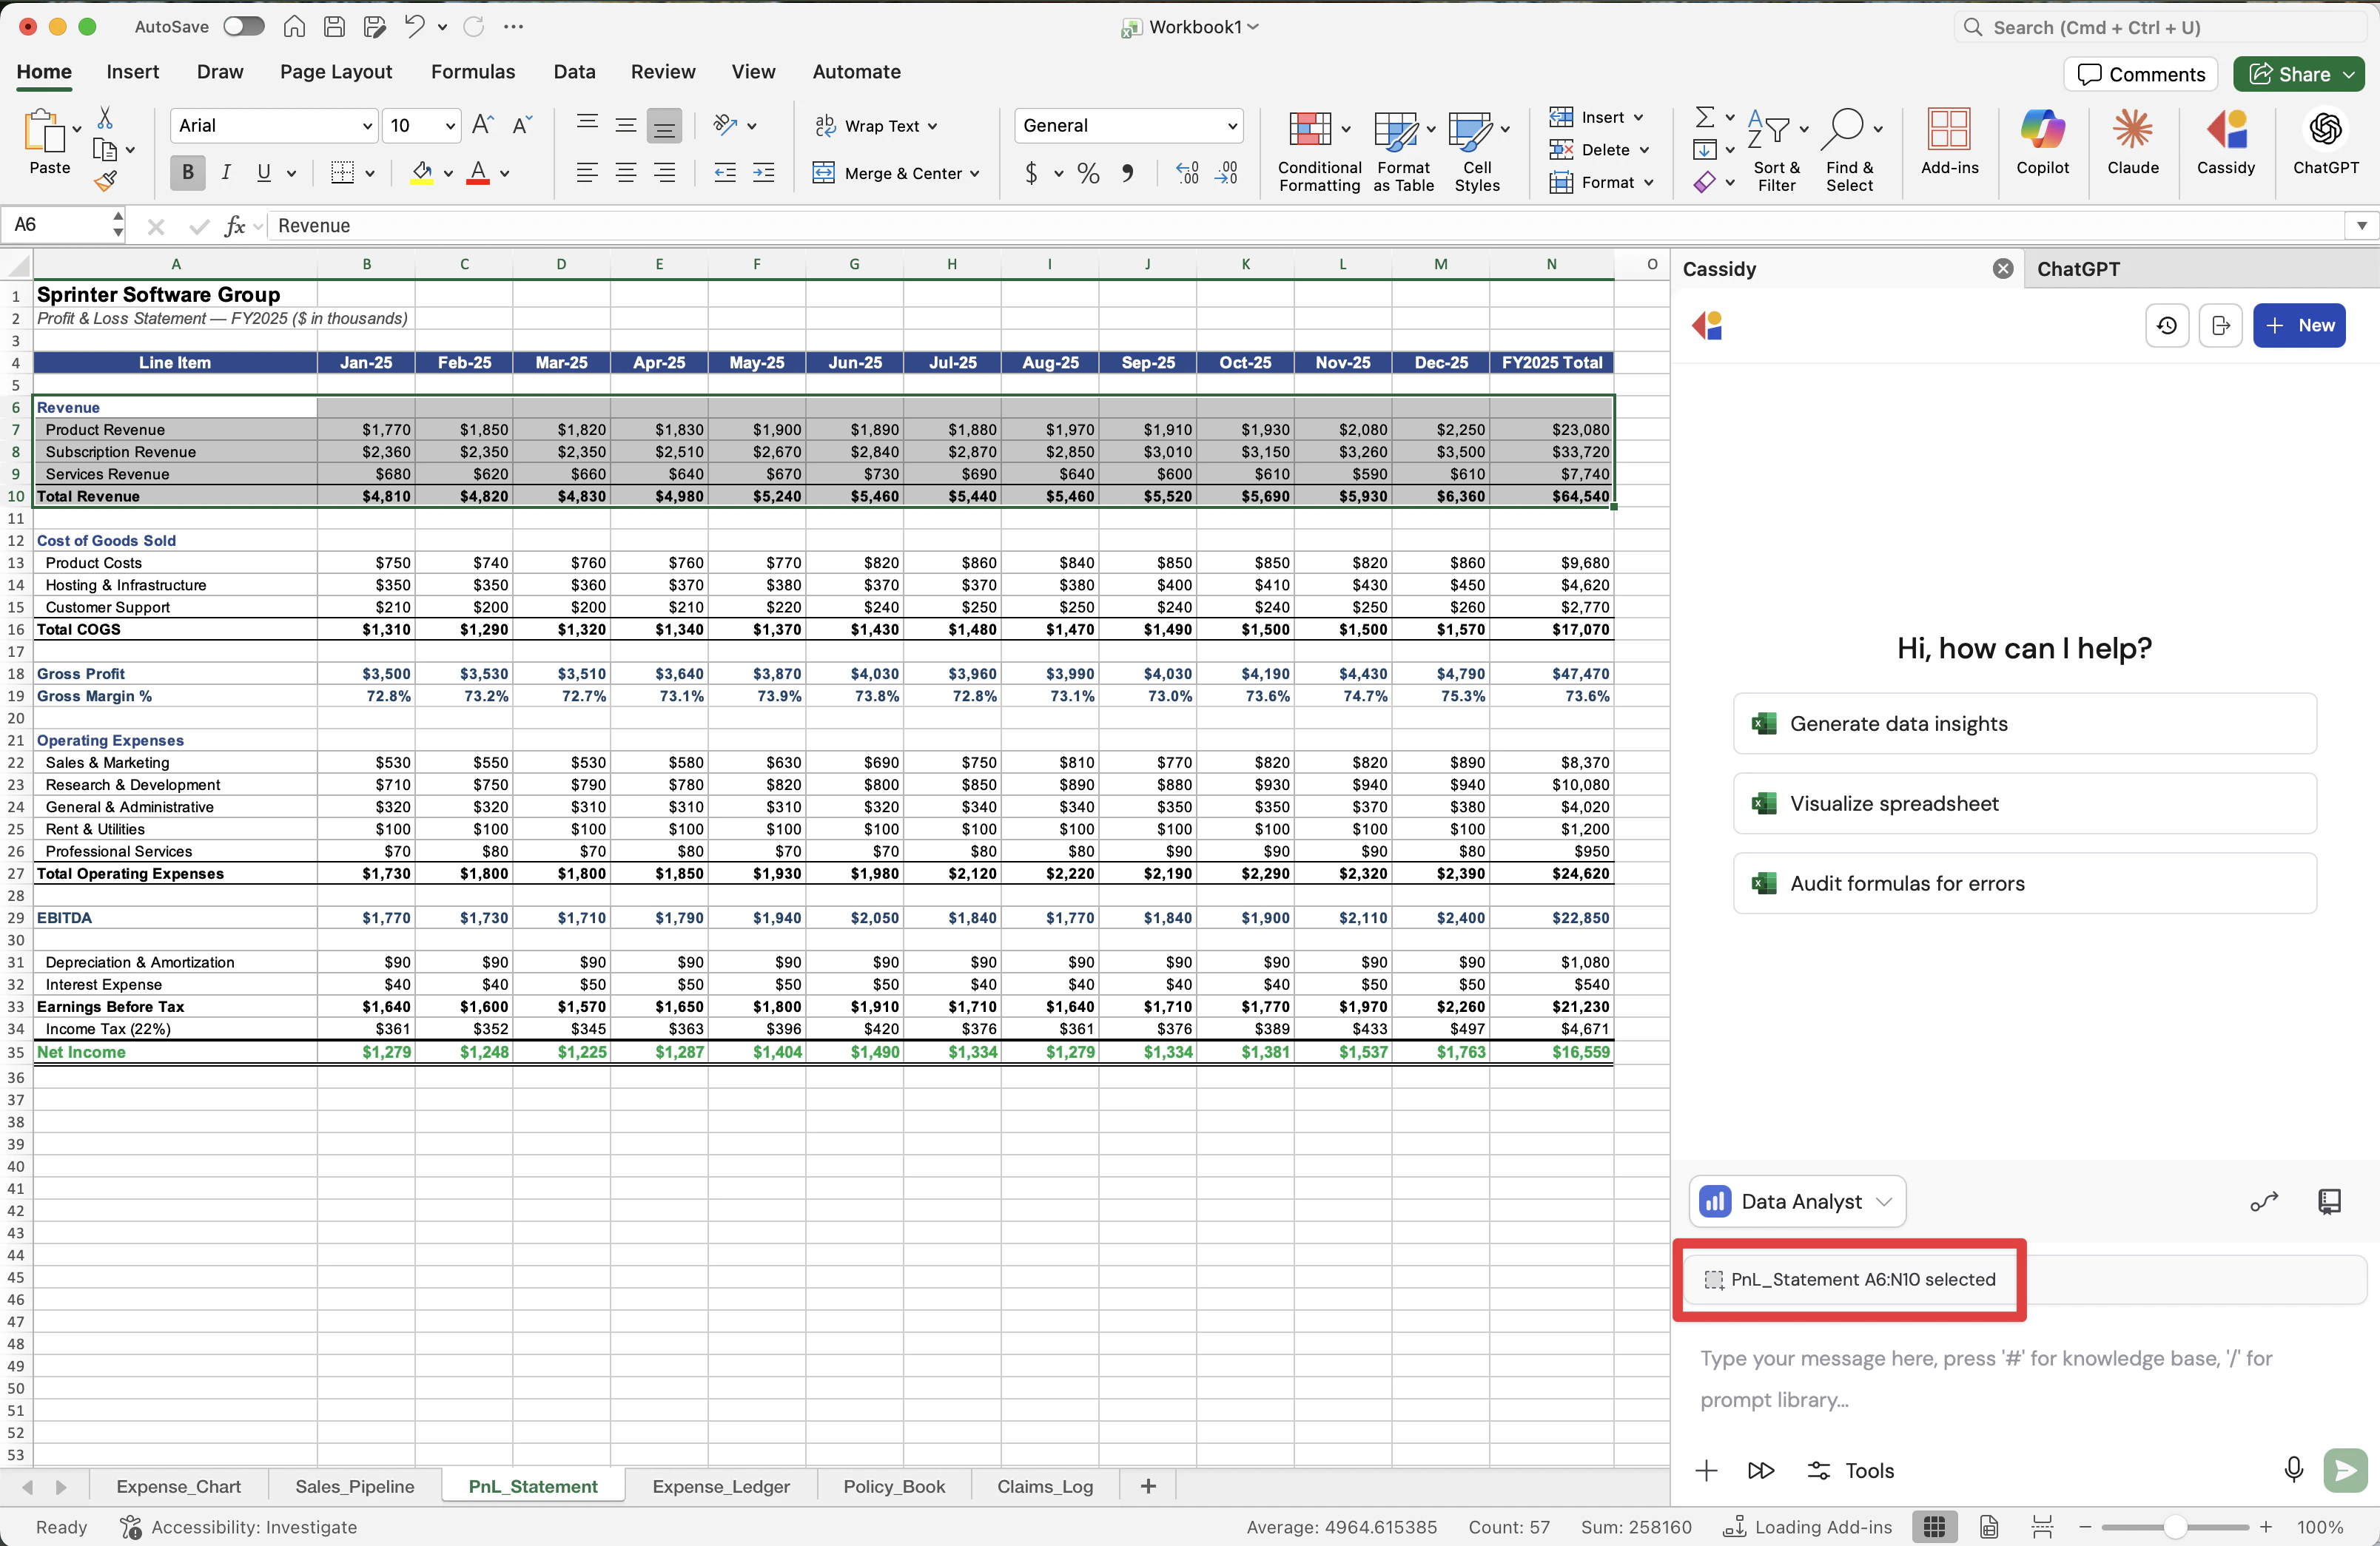This screenshot has height=1546, width=2380.
Task: Click the Comments button
Action: point(2141,74)
